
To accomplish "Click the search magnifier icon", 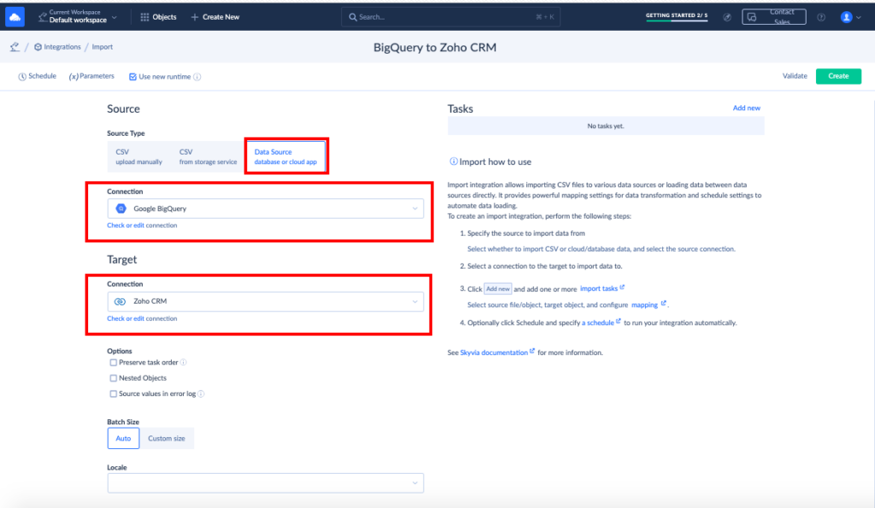I will click(x=353, y=17).
